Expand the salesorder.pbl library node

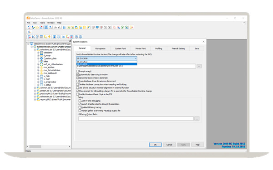35,97
